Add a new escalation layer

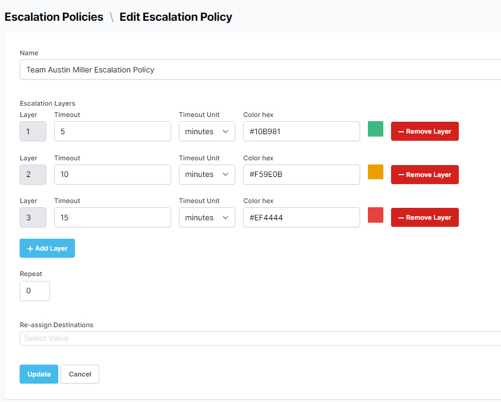point(47,248)
